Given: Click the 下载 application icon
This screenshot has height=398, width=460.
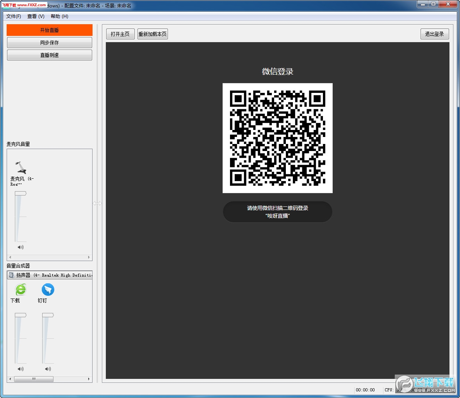Looking at the screenshot, I should point(21,290).
